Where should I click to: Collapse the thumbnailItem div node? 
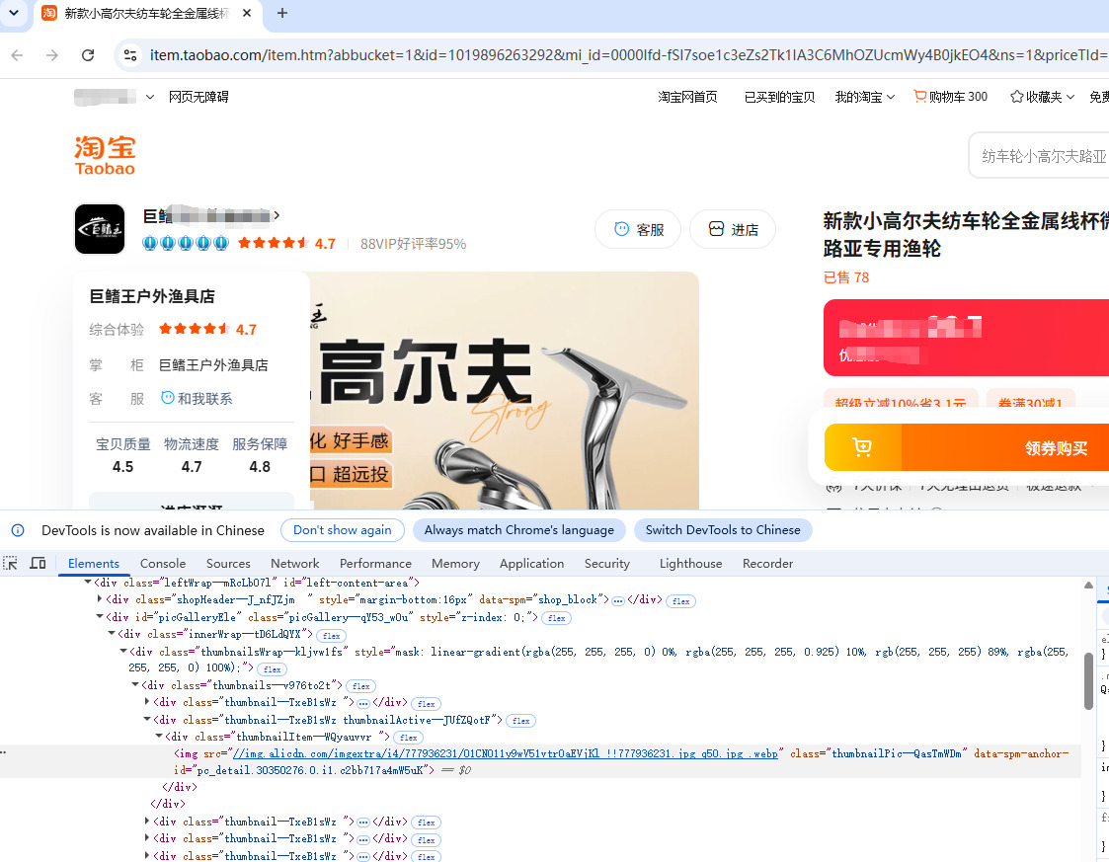tap(159, 737)
